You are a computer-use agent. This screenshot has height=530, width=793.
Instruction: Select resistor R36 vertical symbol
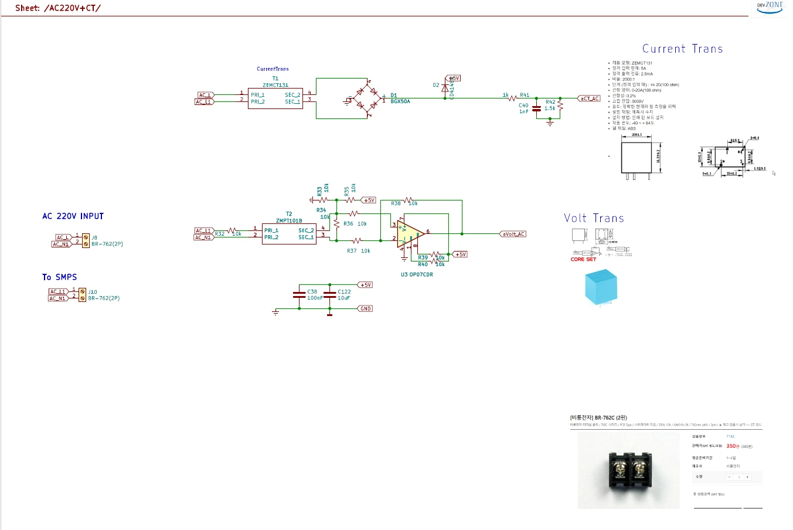pos(336,224)
